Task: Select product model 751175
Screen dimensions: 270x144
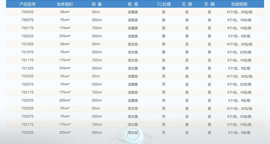Action: (x=28, y=60)
